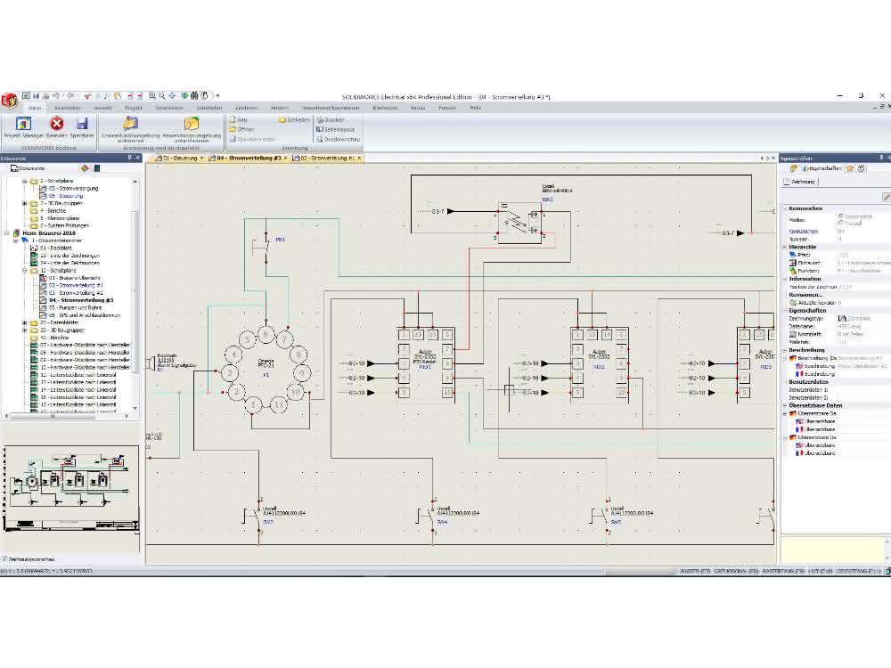Screen dimensions: 891x668
Task: Collapse the Übersetzbare Daten section
Action: 785,405
